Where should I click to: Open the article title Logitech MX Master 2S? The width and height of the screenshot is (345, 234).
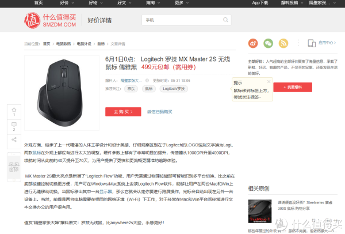tap(168, 63)
